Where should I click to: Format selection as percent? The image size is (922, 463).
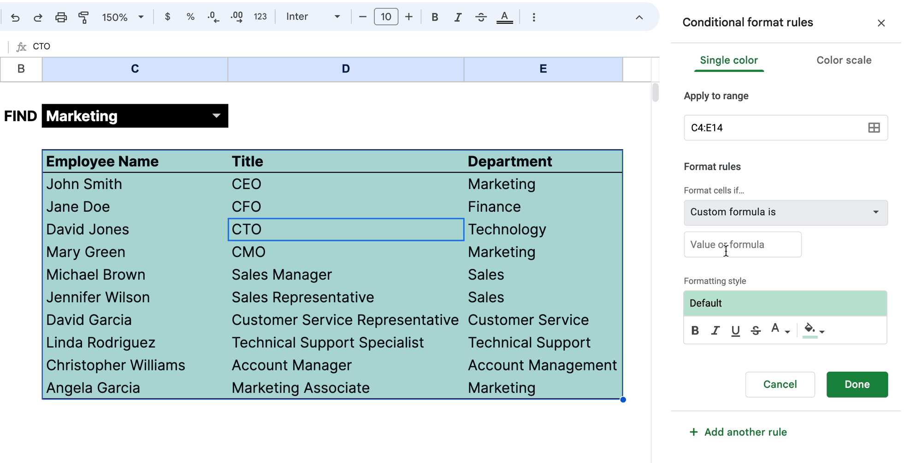(x=190, y=17)
